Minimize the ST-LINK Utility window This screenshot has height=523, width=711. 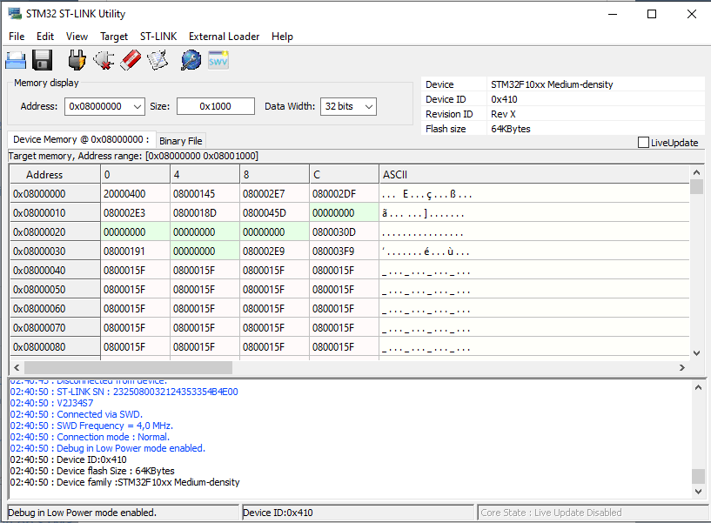click(x=613, y=14)
